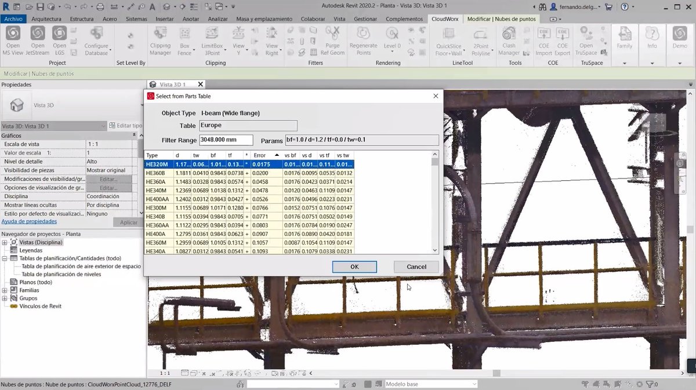The image size is (696, 390).
Task: Click the Level 0 rendering icon
Action: tap(392, 41)
